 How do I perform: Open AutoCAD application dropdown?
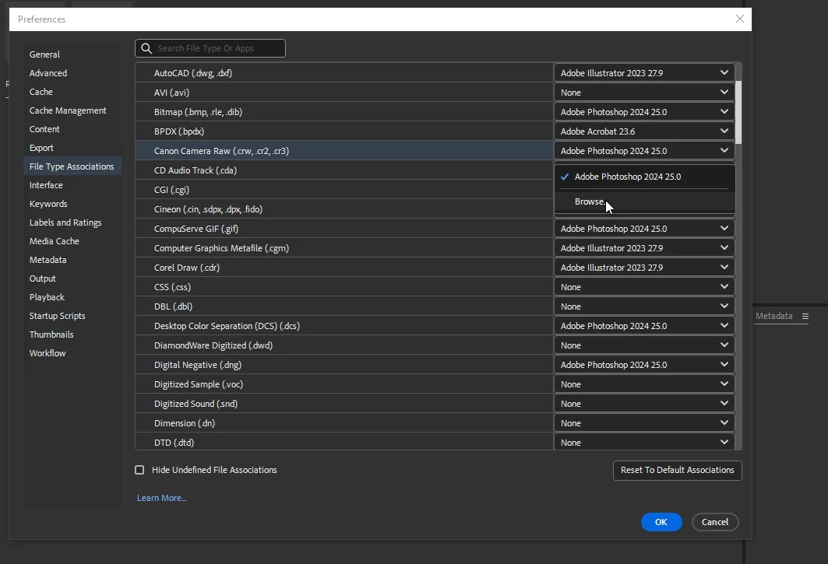[643, 73]
